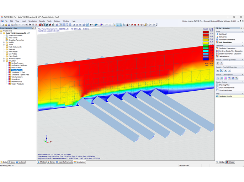Switch to the Clipper tab
The height and width of the screenshot is (182, 244).
click(x=230, y=162)
